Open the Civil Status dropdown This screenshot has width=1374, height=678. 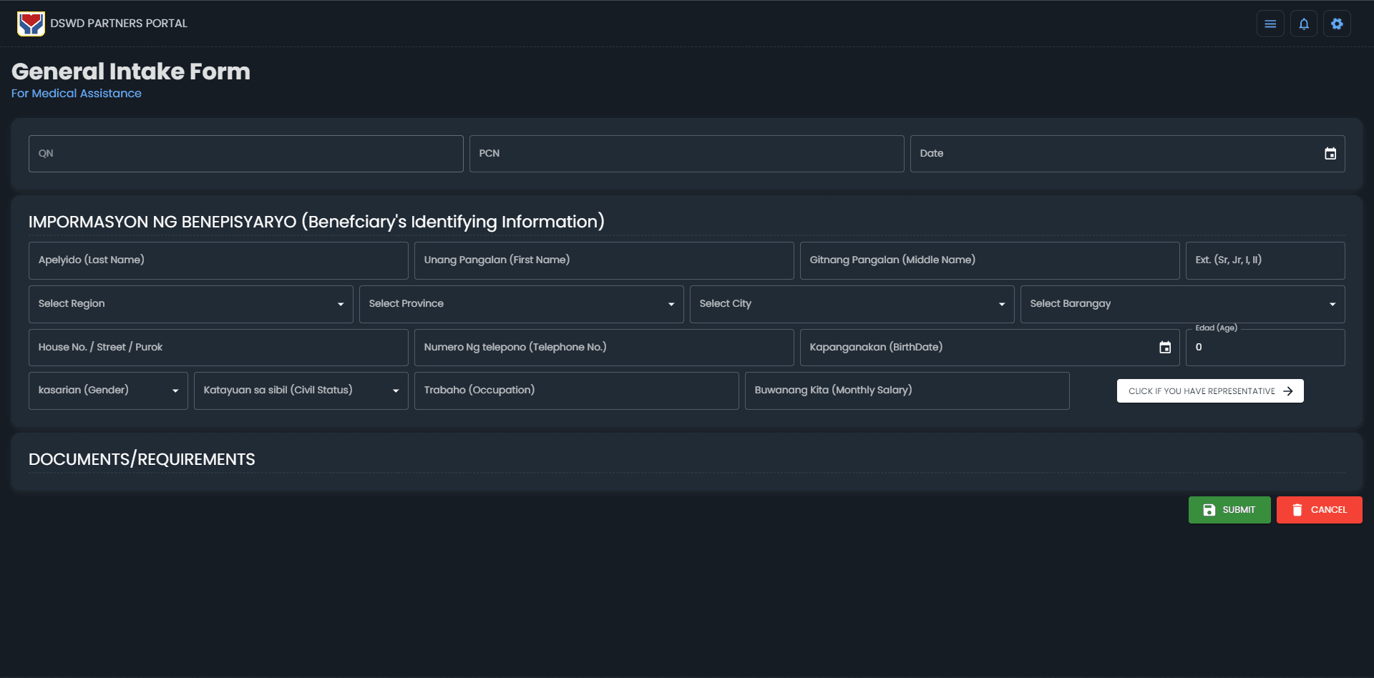[301, 390]
